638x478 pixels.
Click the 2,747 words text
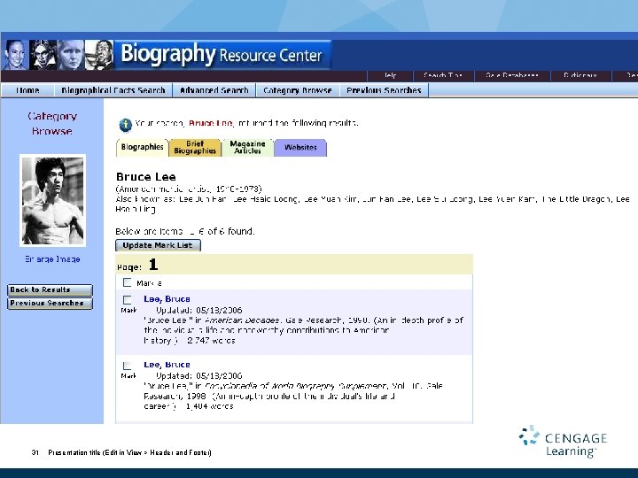coord(211,341)
